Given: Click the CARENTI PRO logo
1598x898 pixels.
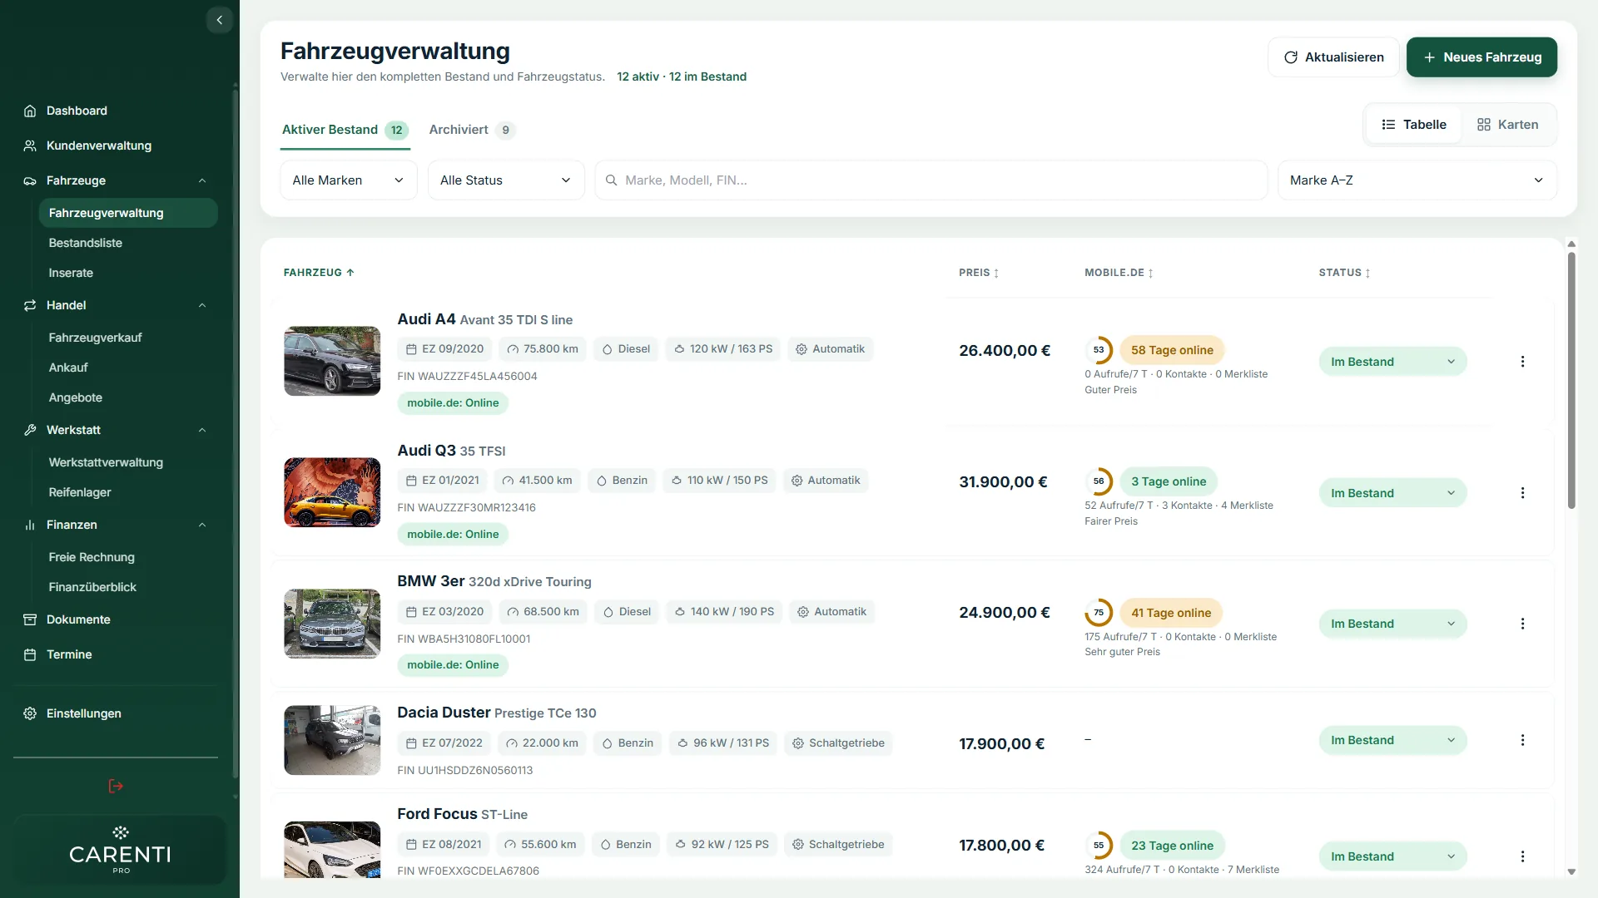Looking at the screenshot, I should 121,850.
